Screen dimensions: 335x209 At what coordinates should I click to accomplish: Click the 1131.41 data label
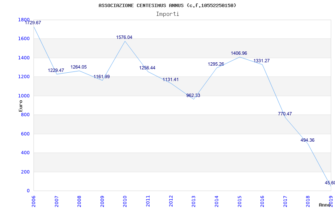pos(170,79)
